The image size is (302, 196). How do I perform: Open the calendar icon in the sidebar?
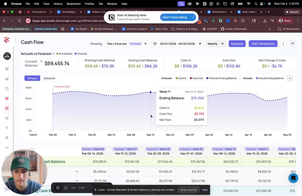7,118
